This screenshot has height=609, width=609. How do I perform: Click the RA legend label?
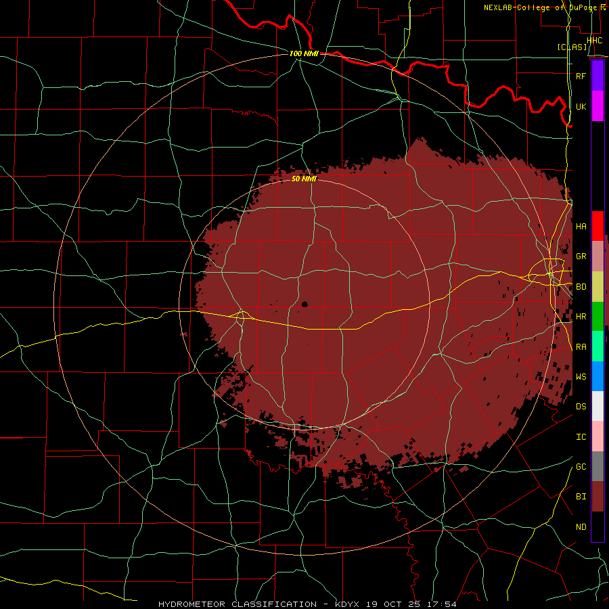coord(581,347)
